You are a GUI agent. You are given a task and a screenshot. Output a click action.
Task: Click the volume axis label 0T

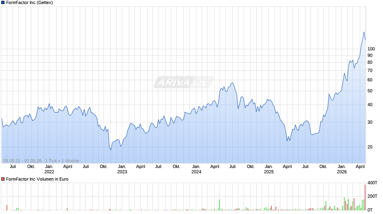[x=370, y=210]
